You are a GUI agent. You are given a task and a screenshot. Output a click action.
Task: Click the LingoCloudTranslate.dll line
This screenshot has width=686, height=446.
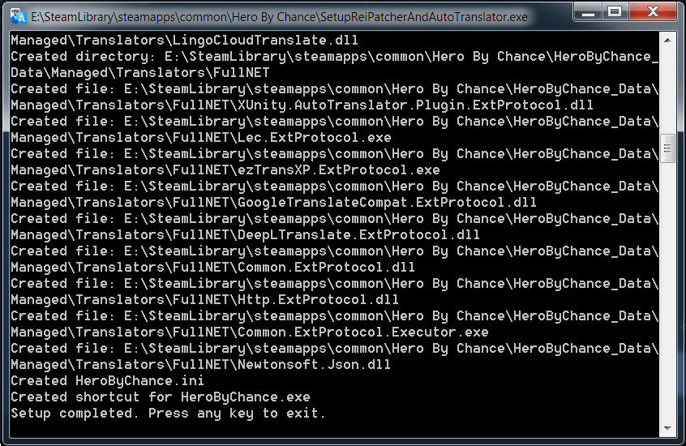coord(184,41)
